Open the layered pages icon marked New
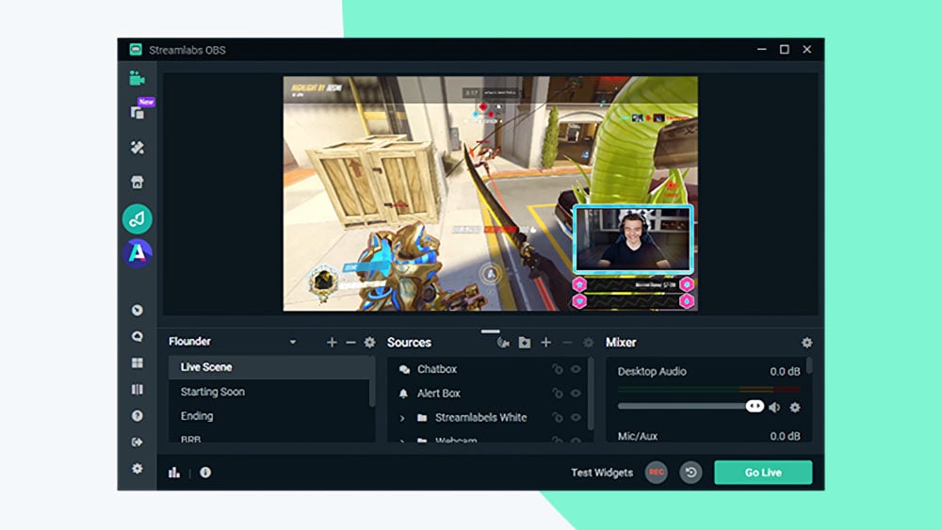The height and width of the screenshot is (530, 942). (138, 112)
